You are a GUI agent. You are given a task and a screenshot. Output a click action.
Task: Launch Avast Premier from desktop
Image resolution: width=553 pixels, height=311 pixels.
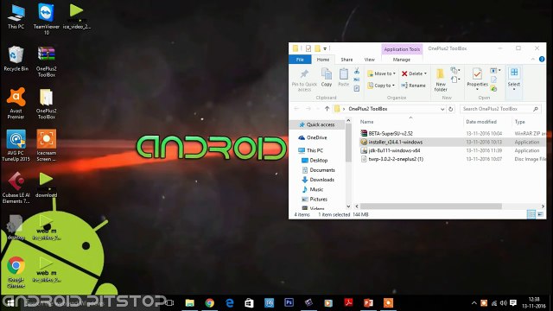coord(16,104)
